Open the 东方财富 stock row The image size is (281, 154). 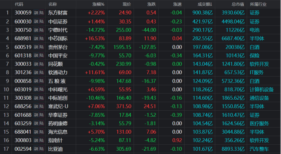(140, 13)
